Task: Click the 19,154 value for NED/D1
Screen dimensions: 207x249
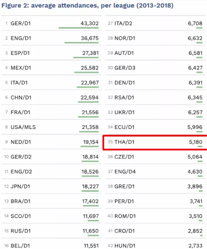Action: [x=89, y=142]
